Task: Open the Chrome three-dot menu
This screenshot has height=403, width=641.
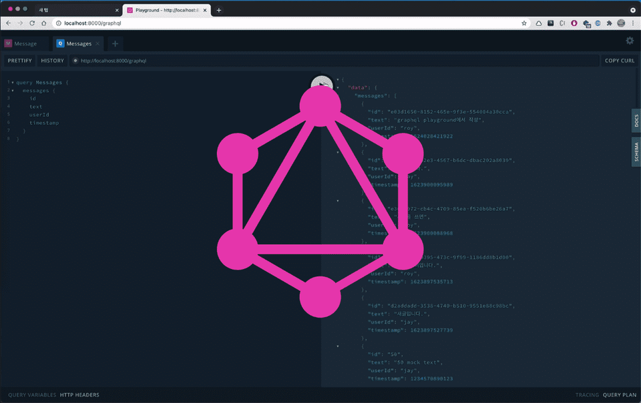Action: pyautogui.click(x=632, y=23)
